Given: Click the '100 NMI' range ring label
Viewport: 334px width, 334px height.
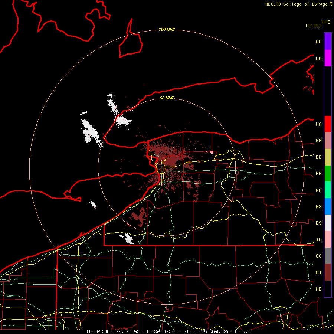Looking at the screenshot, I should [167, 29].
